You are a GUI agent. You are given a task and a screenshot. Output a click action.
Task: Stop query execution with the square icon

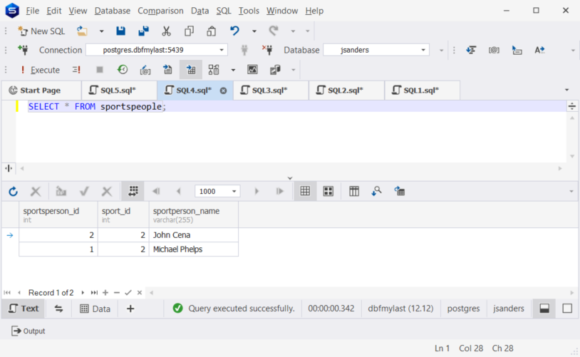click(x=100, y=70)
